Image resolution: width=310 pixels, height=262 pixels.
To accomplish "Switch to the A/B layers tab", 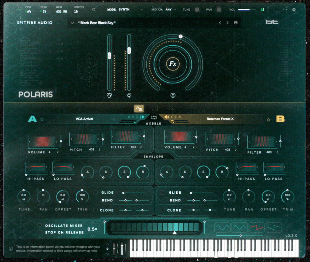I will pyautogui.click(x=139, y=109).
